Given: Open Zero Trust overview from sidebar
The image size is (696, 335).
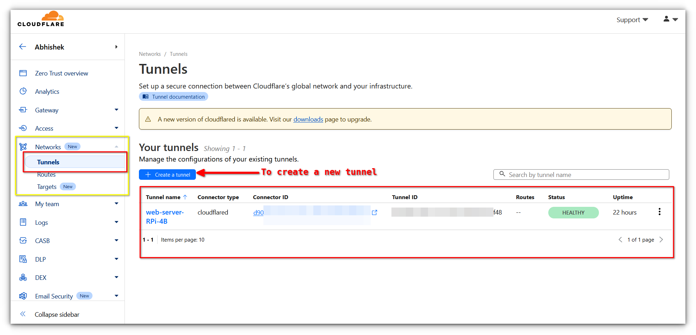Looking at the screenshot, I should coord(23,73).
